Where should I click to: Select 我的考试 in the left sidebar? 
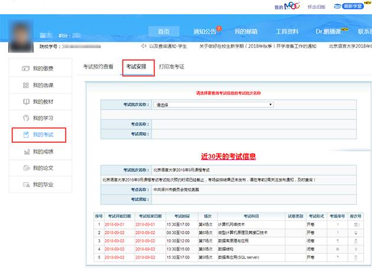pyautogui.click(x=39, y=135)
